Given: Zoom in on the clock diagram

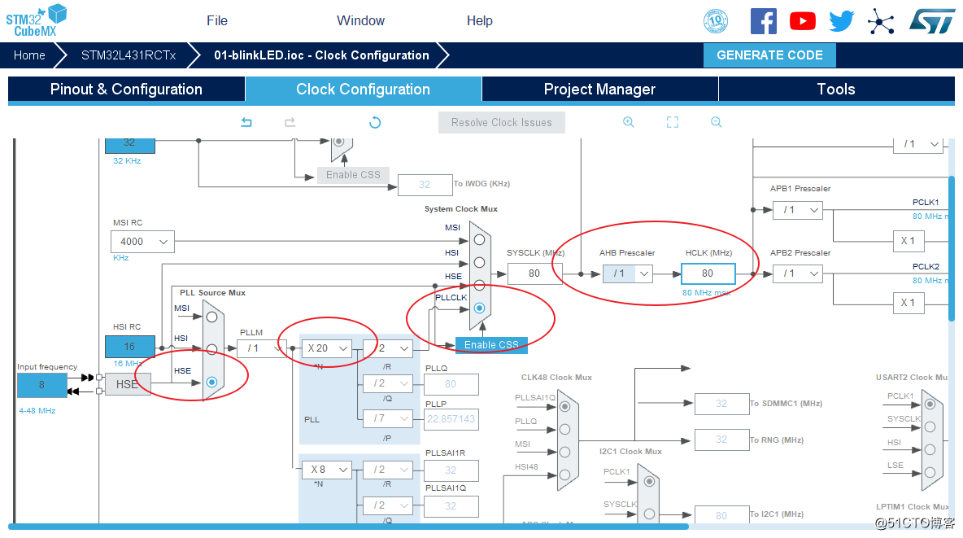Looking at the screenshot, I should click(x=628, y=122).
